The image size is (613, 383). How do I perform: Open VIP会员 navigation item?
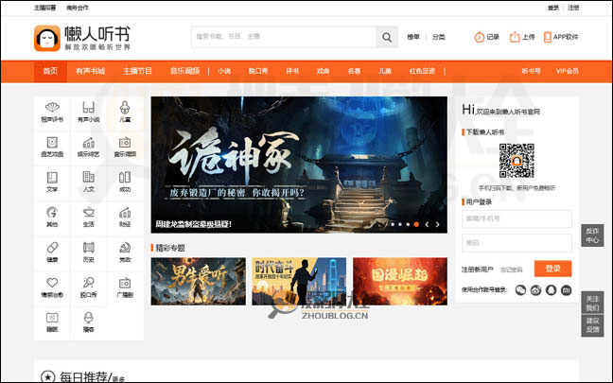[x=568, y=71]
